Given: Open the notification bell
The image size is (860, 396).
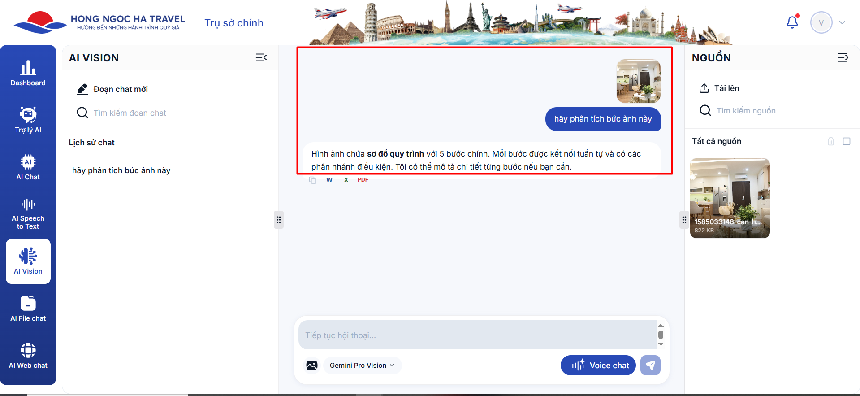Looking at the screenshot, I should (792, 22).
